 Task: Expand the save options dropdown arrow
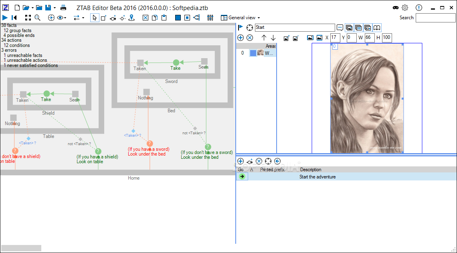(55, 8)
